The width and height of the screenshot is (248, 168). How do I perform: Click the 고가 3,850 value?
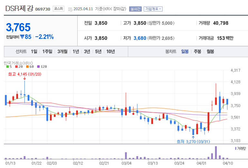pos(140,23)
